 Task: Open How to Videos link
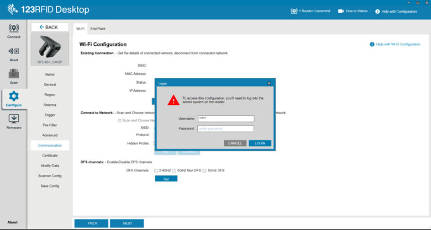tap(356, 11)
